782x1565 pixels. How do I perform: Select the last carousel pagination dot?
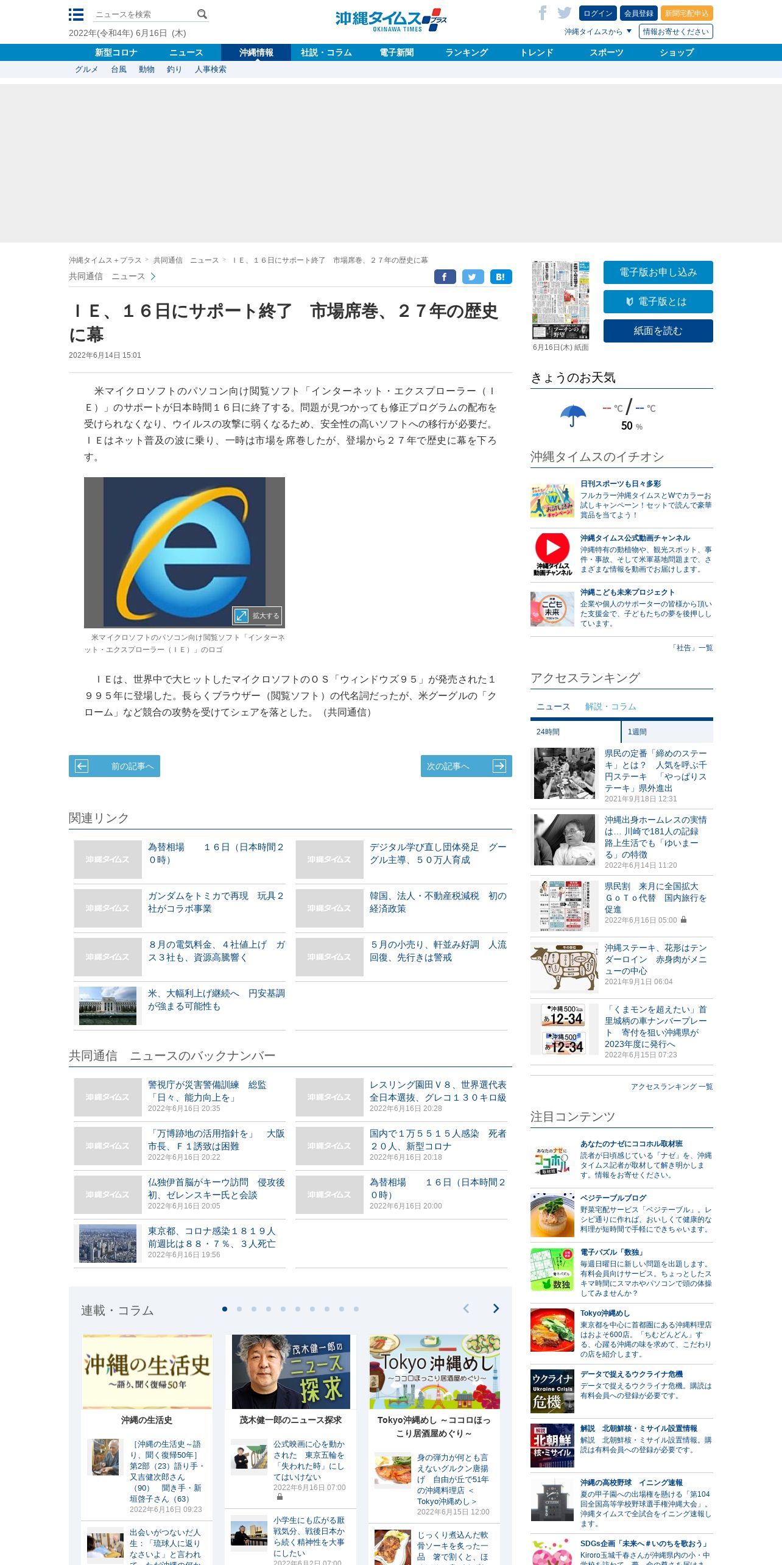tap(356, 1309)
